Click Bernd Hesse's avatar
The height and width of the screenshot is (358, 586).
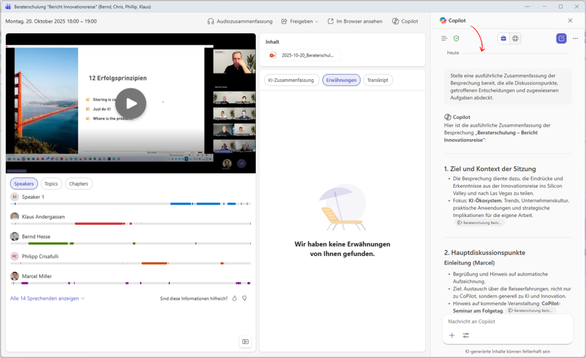pyautogui.click(x=14, y=236)
